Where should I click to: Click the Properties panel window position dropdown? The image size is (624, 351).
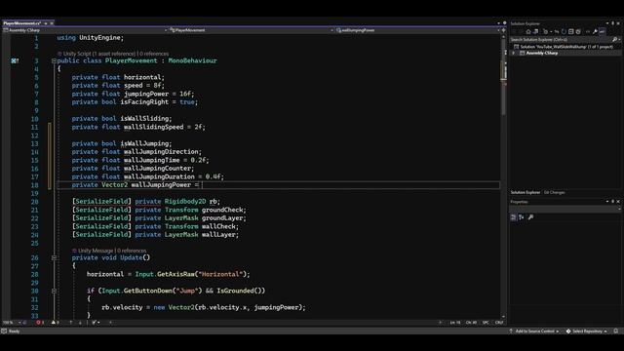607,202
